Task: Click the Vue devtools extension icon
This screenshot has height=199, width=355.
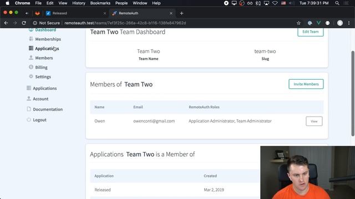Action: [x=318, y=23]
